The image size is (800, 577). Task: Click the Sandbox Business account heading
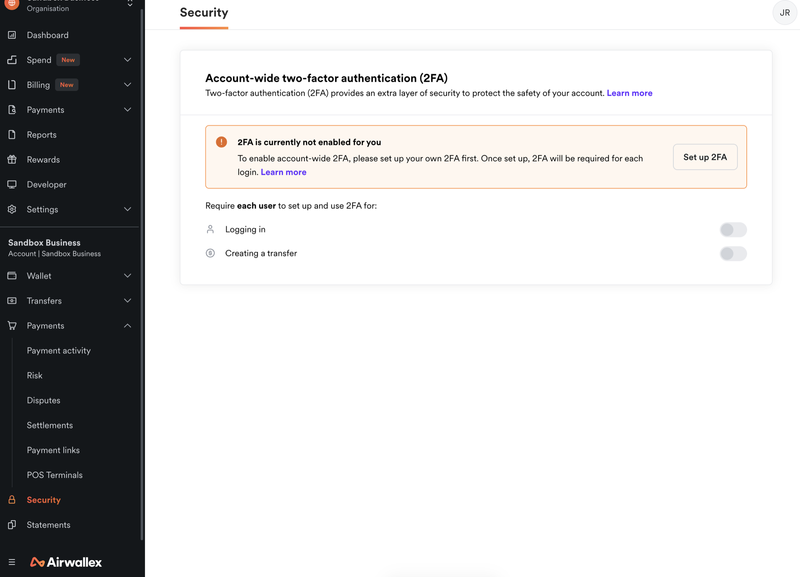44,243
